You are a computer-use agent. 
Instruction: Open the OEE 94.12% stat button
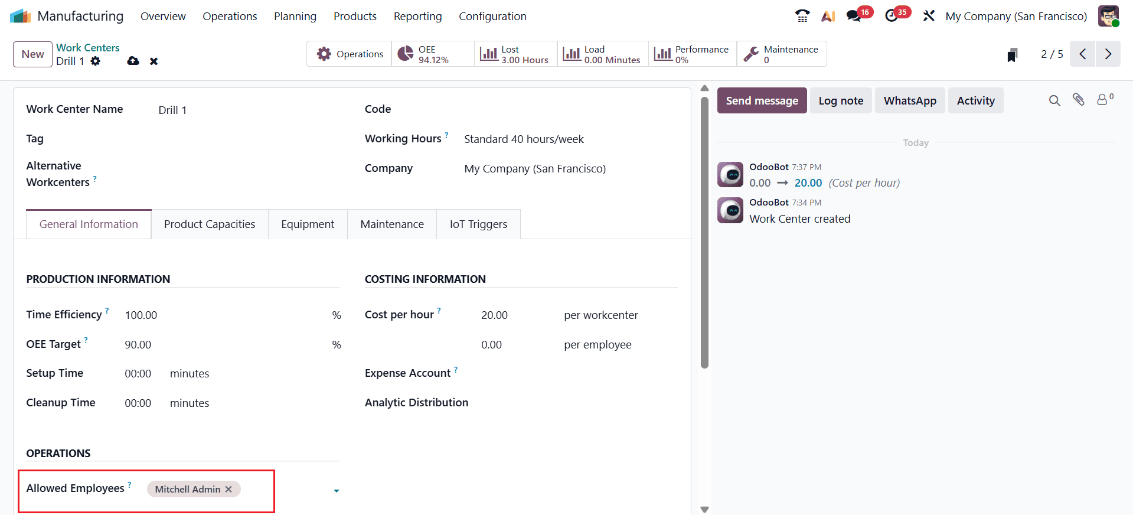pos(433,54)
